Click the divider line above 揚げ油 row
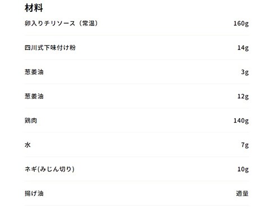This screenshot has height=207, width=275. 136,181
